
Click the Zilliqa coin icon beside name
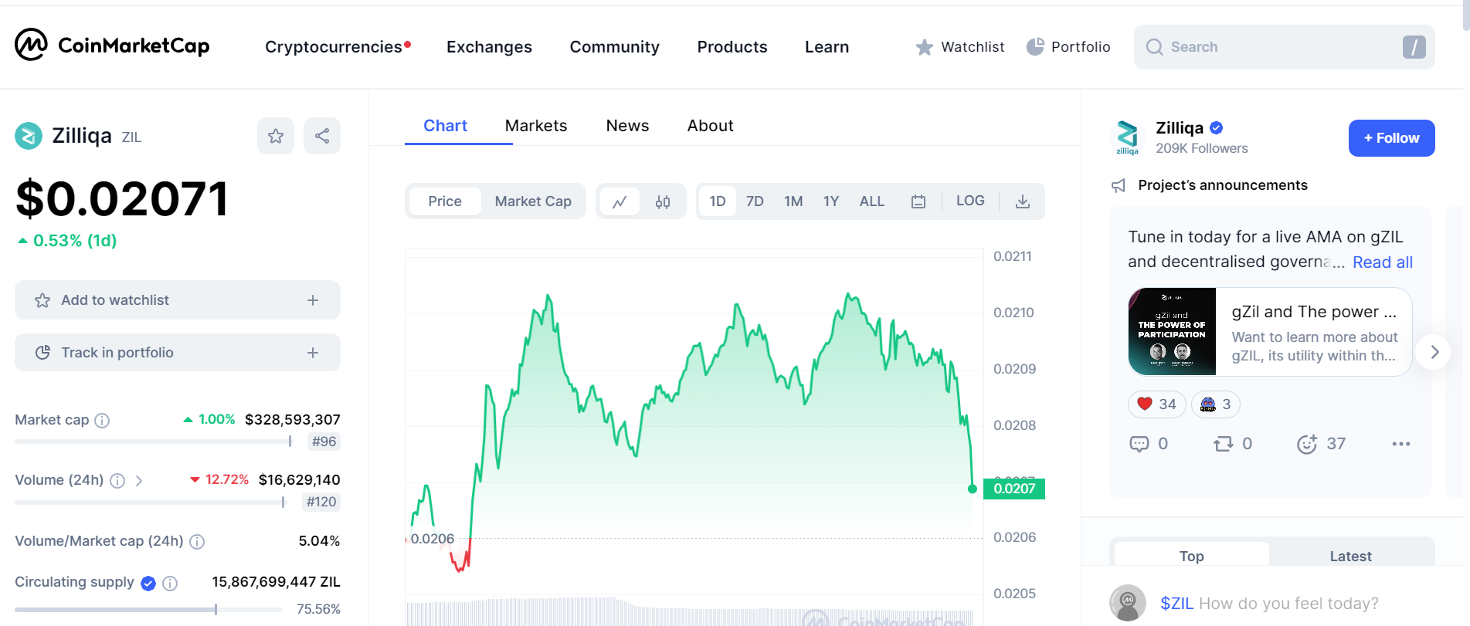tap(29, 137)
